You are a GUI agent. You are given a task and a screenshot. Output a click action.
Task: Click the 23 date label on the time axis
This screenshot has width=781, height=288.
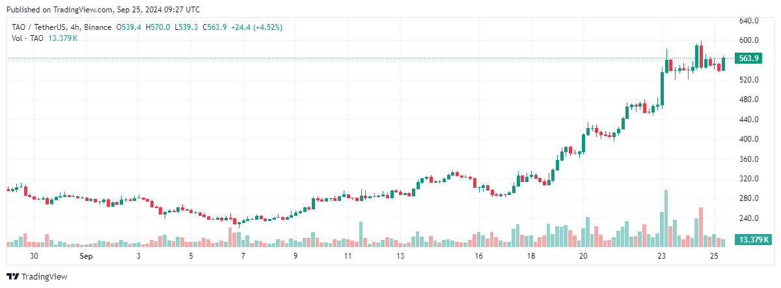coord(661,256)
